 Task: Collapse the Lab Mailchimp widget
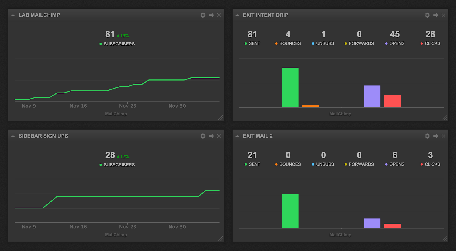coord(13,15)
